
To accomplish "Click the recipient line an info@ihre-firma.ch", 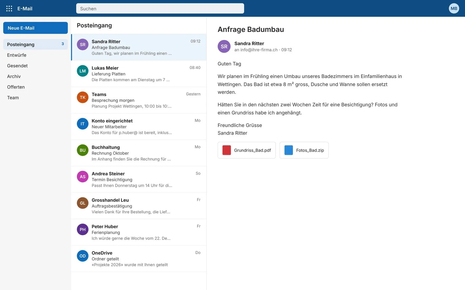I will pyautogui.click(x=256, y=50).
